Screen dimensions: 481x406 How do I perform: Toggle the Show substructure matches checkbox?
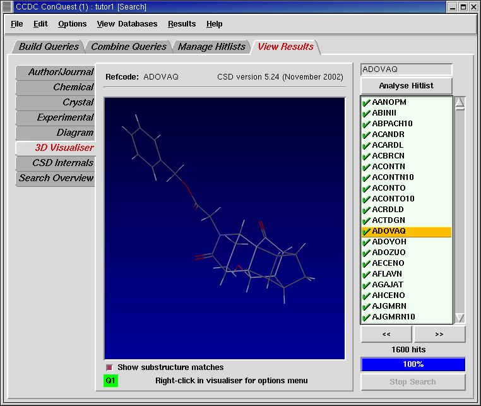(x=109, y=367)
